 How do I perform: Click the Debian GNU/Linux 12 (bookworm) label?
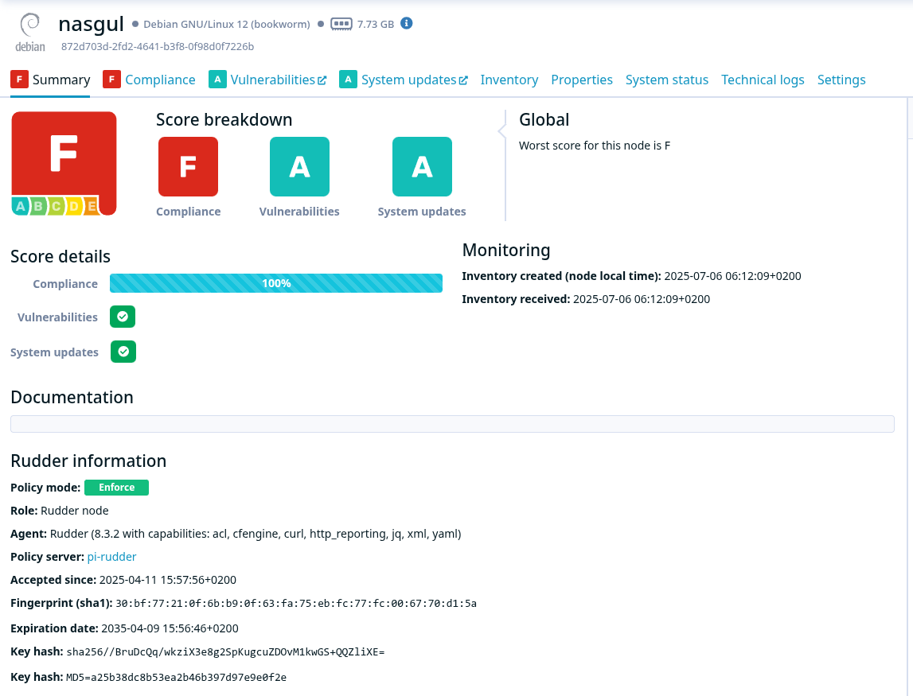227,24
